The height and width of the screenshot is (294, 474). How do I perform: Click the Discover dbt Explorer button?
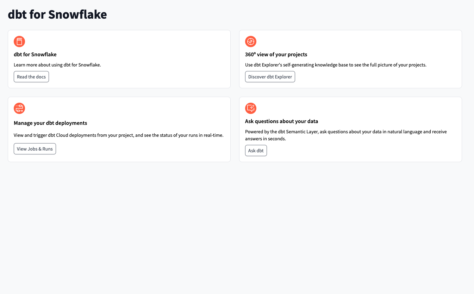(x=270, y=76)
